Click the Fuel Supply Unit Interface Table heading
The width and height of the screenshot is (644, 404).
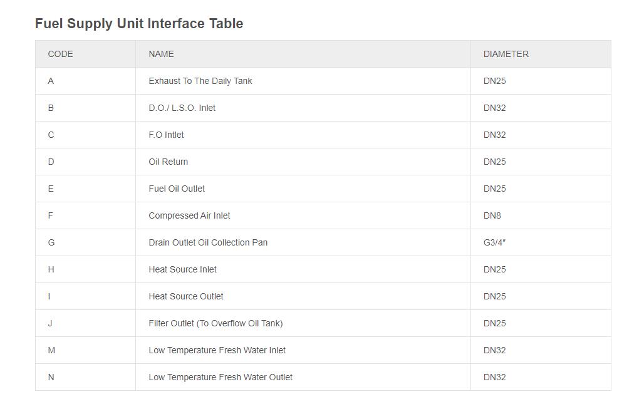(x=139, y=24)
